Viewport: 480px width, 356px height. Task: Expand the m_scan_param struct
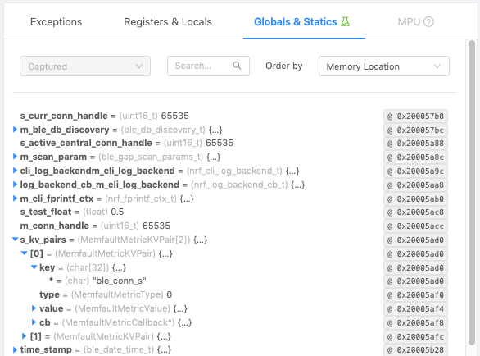(15, 157)
